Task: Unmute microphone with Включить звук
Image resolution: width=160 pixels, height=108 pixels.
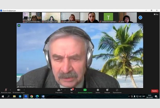Action: [x=6, y=90]
